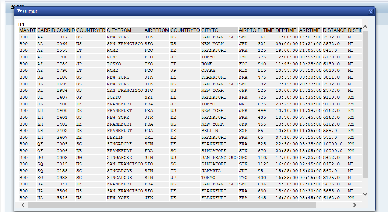Click connection number 0401 cell
The width and height of the screenshot is (388, 212).
click(x=66, y=118)
